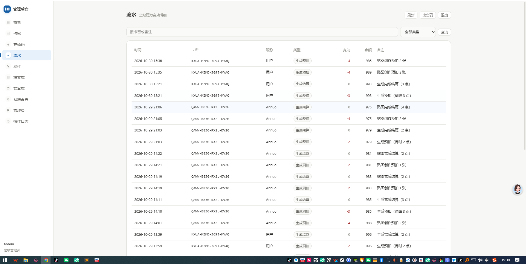This screenshot has height=264, width=526.
Task: Click the timestamp 2026-10-29 14:01
Action: pos(148,223)
